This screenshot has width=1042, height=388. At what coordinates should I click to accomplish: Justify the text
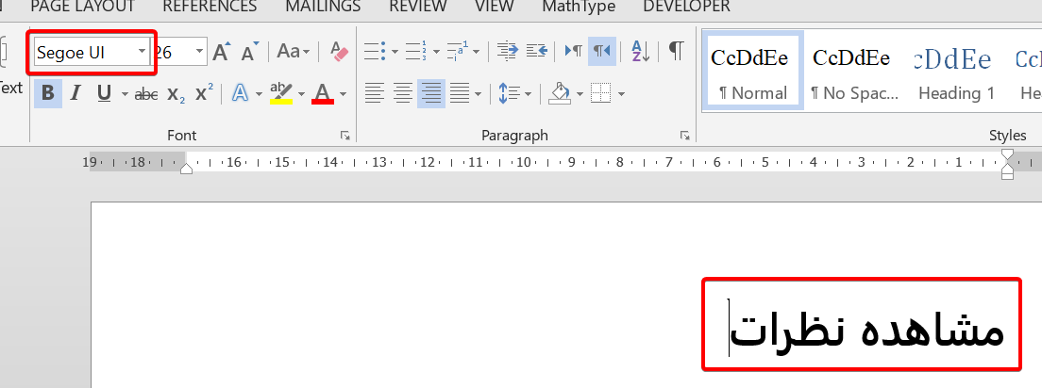tap(460, 93)
